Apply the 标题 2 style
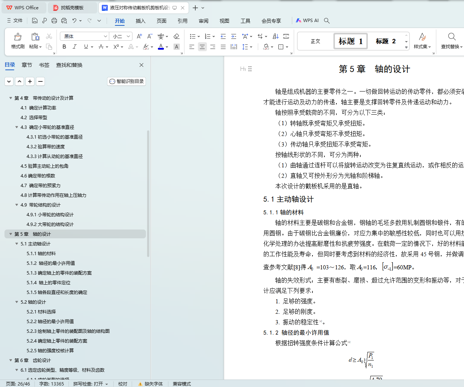Image resolution: width=464 pixels, height=387 pixels. pos(385,41)
